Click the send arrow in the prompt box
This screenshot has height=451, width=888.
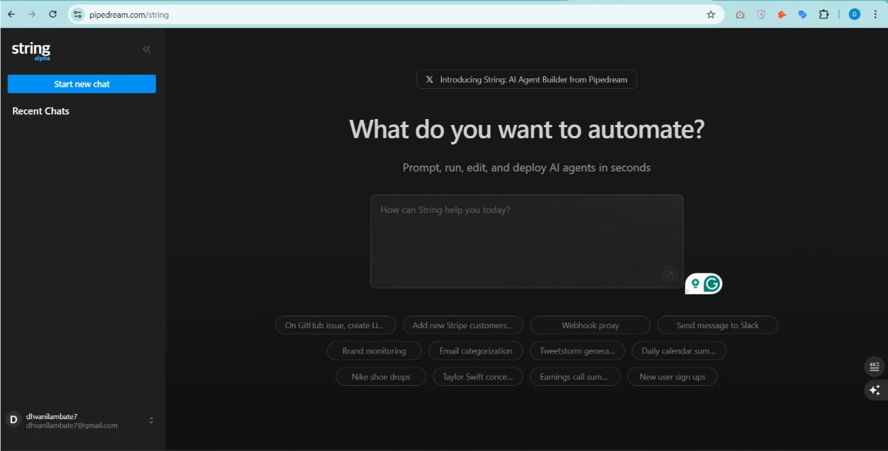pyautogui.click(x=669, y=274)
